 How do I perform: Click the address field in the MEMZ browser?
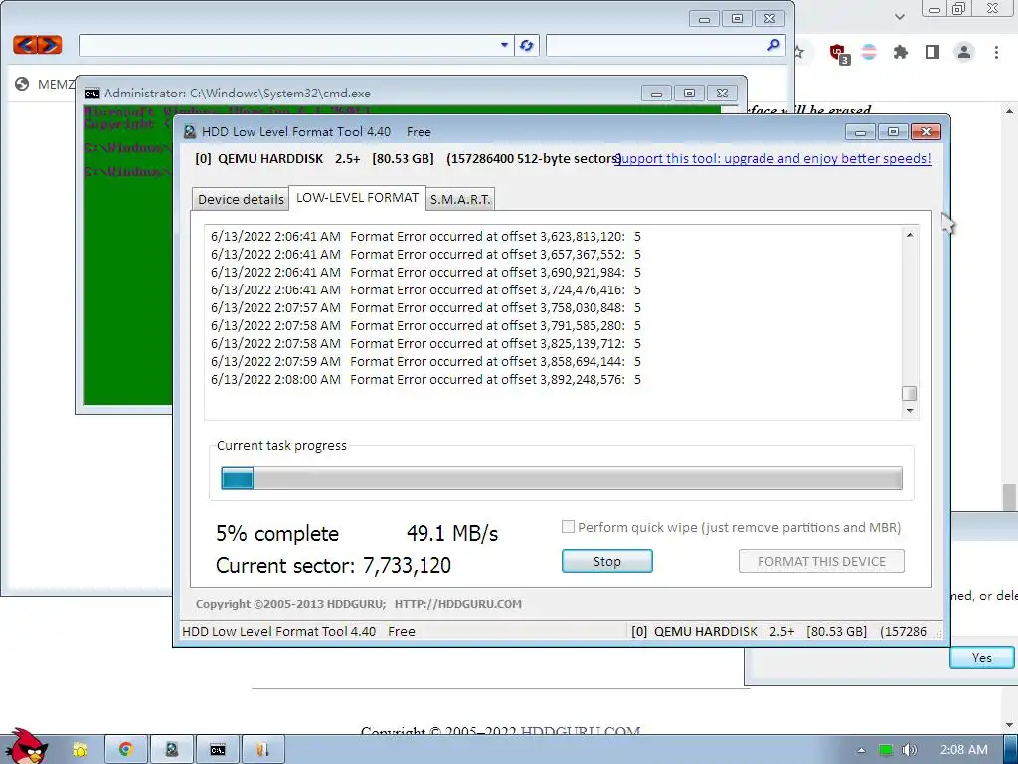(x=296, y=45)
